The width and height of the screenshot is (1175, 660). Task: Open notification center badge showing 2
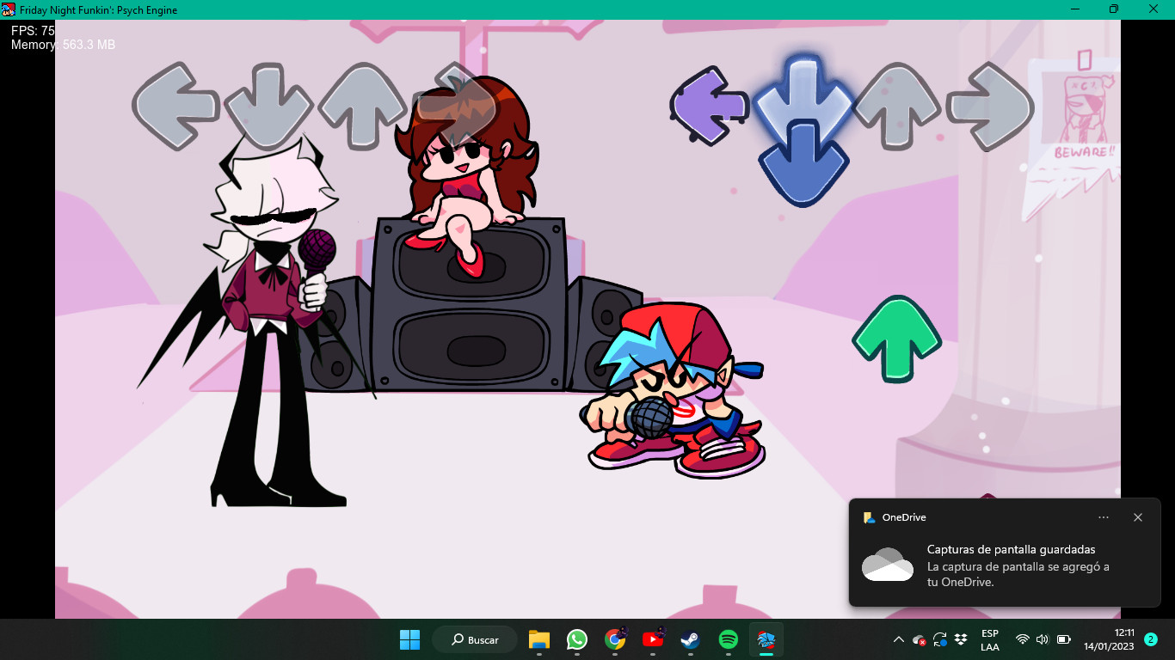(1151, 639)
